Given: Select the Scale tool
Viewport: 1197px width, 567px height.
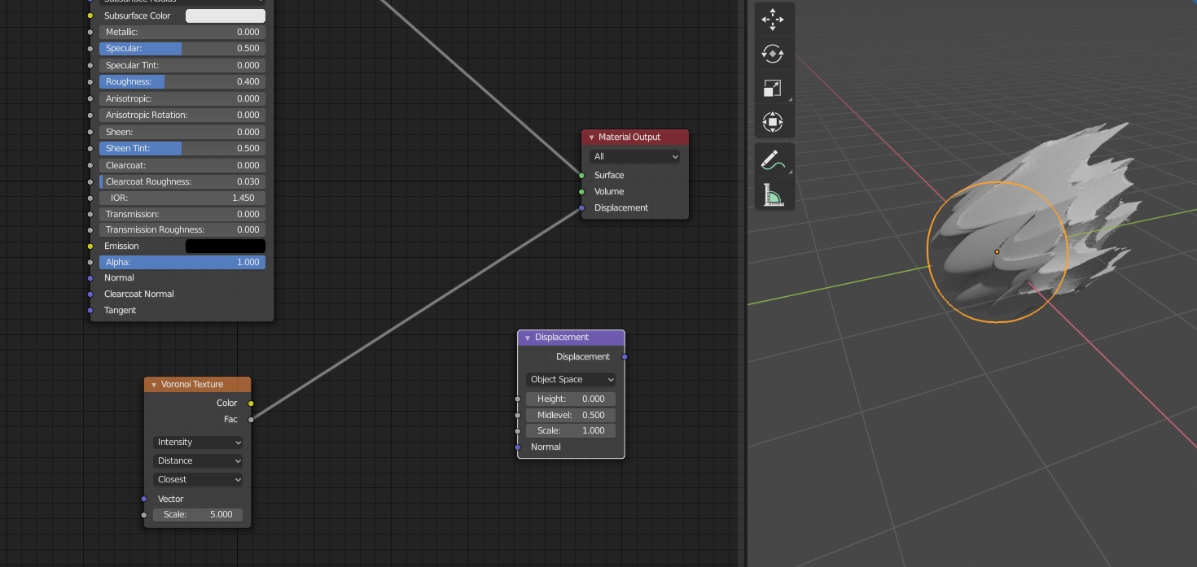Looking at the screenshot, I should coord(773,88).
